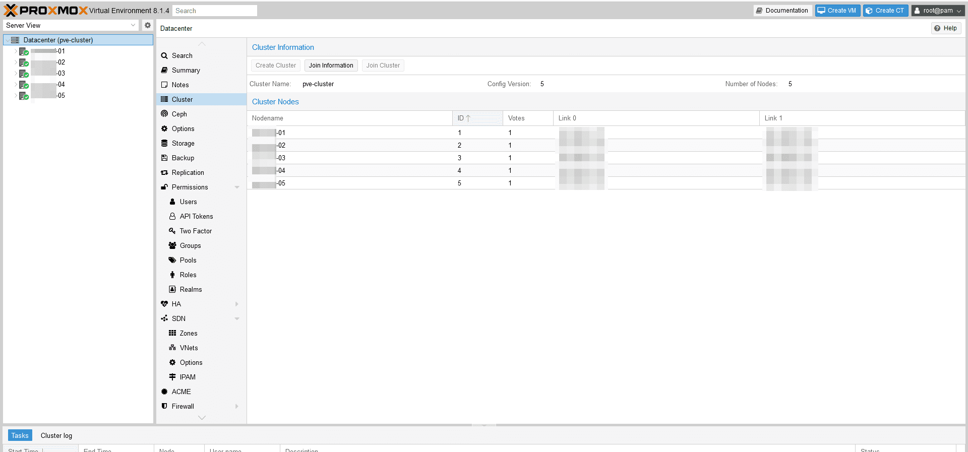Click the Create CT button
The height and width of the screenshot is (452, 968).
[886, 11]
